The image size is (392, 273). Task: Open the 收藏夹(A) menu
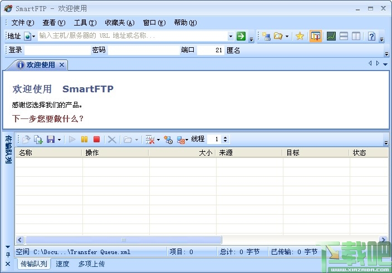coord(120,23)
